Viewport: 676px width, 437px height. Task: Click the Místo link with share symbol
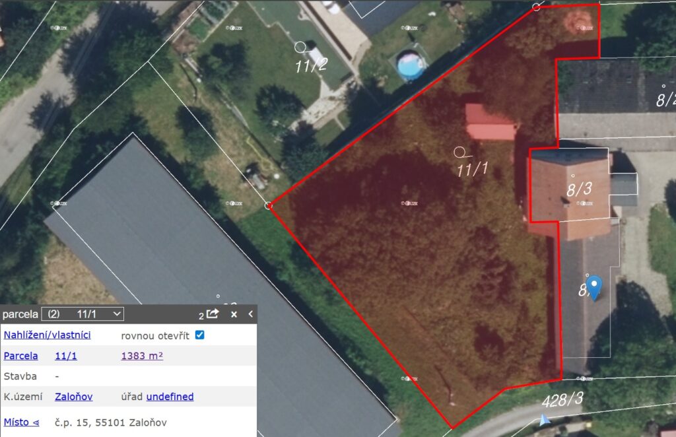pos(21,422)
